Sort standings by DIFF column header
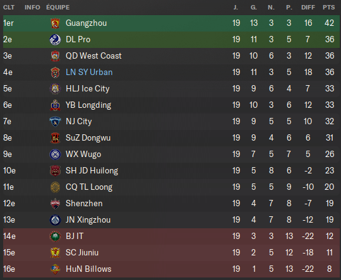341x280 pixels. pos(308,8)
